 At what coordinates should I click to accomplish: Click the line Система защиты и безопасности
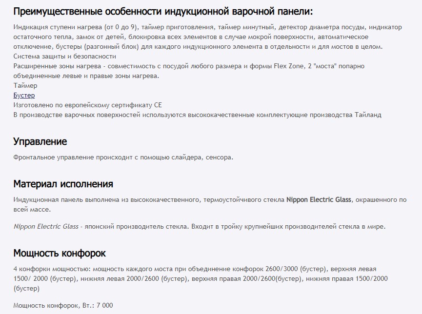click(62, 56)
